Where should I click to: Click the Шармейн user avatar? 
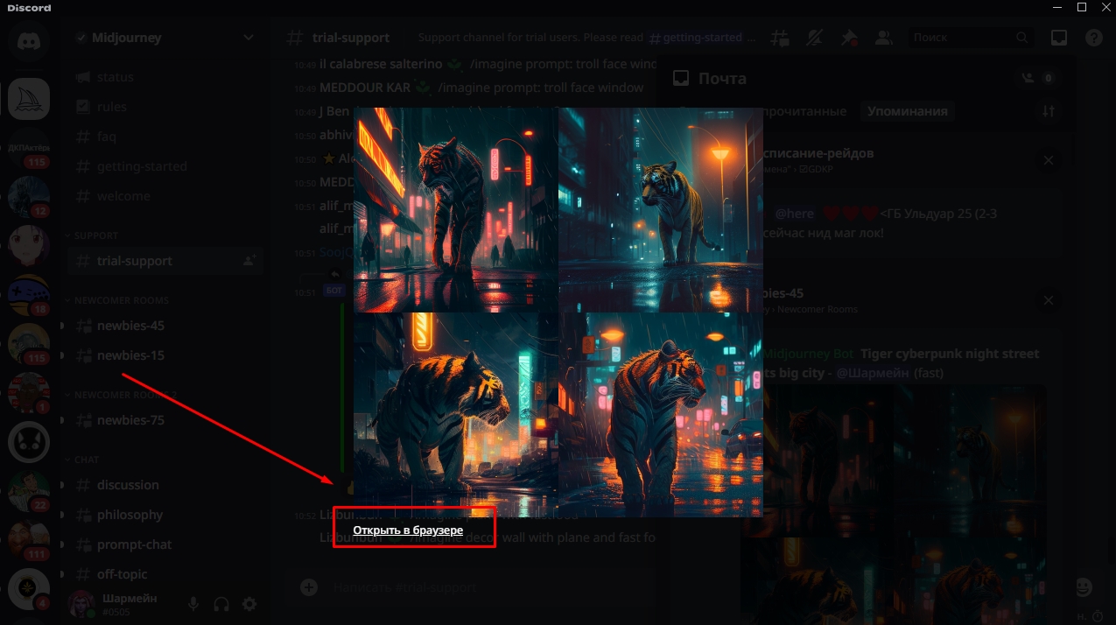pos(82,603)
